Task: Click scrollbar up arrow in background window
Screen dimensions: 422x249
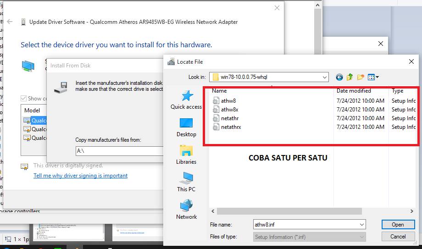Action: click(318, 5)
